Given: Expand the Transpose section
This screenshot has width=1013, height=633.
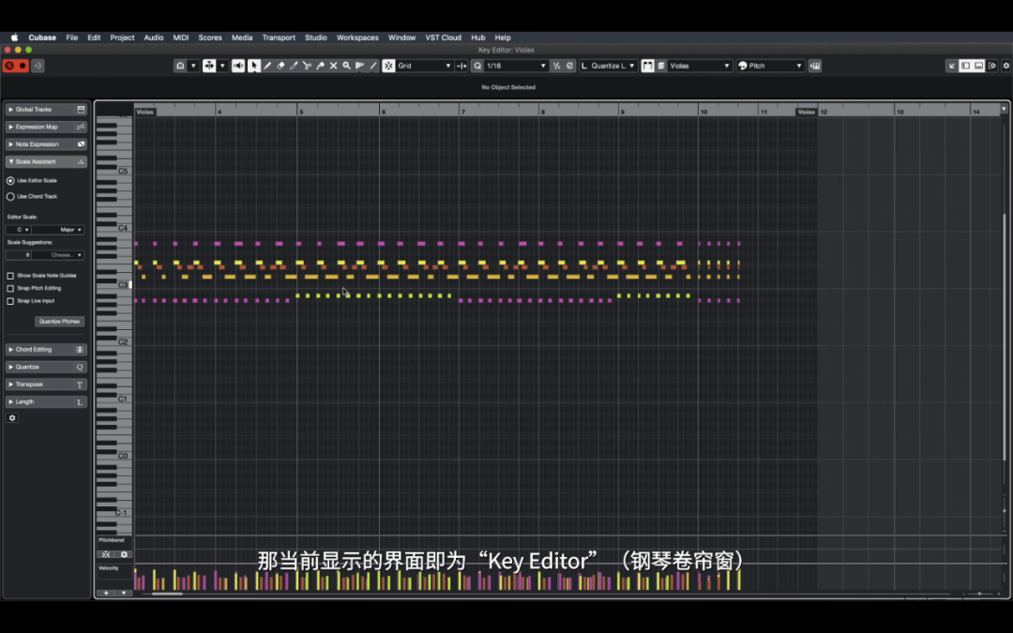Looking at the screenshot, I should point(10,384).
